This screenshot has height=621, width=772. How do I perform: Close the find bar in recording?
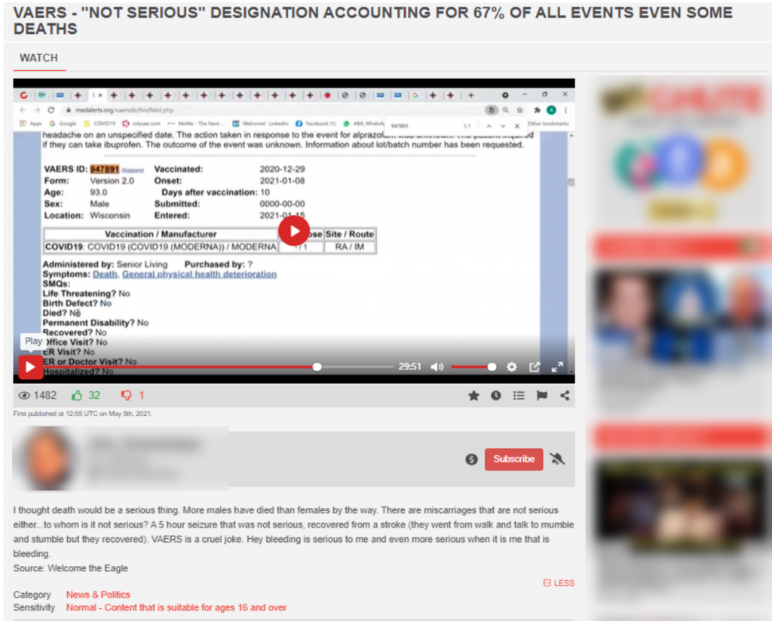[x=517, y=126]
